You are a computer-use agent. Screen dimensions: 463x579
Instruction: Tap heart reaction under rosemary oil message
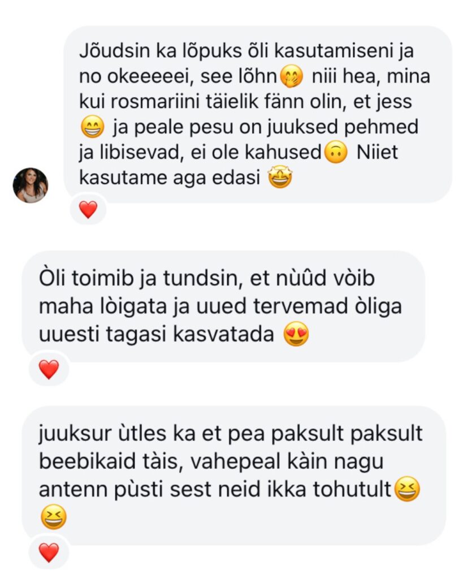pyautogui.click(x=88, y=209)
